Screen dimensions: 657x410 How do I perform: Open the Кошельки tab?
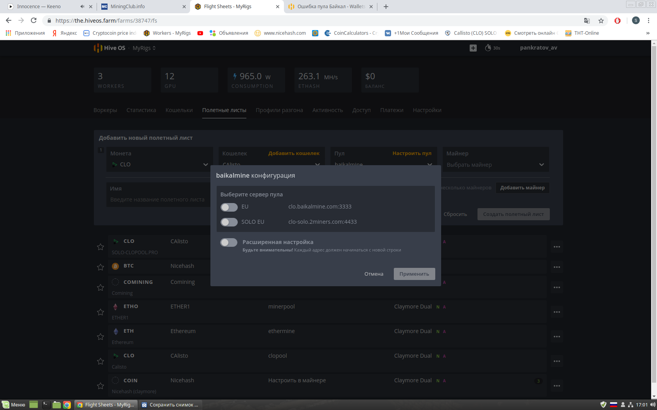pos(179,110)
